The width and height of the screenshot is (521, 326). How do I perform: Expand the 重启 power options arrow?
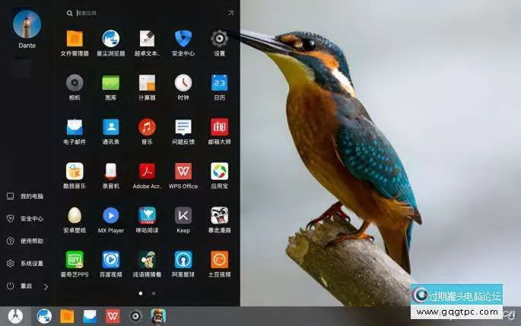(x=46, y=286)
